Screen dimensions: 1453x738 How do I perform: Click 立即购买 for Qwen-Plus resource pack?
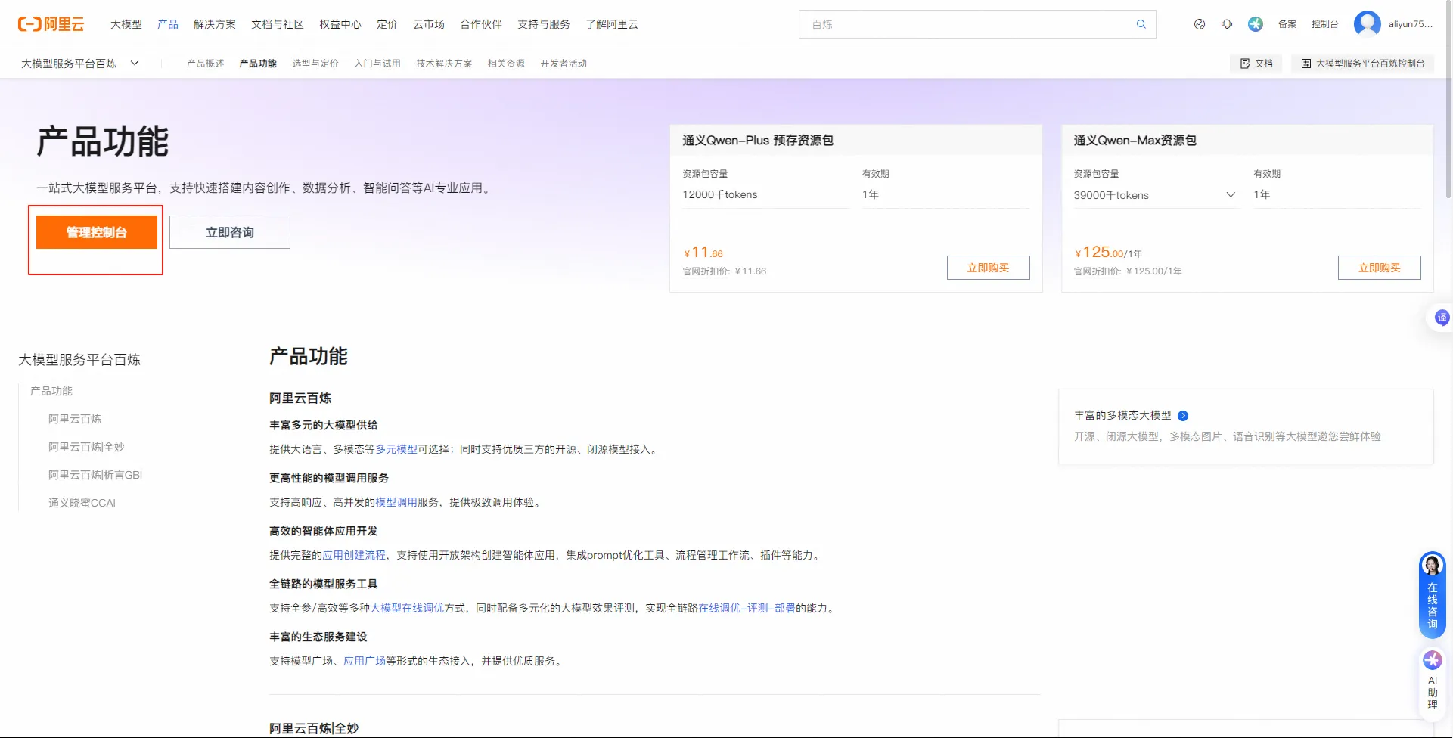988,268
